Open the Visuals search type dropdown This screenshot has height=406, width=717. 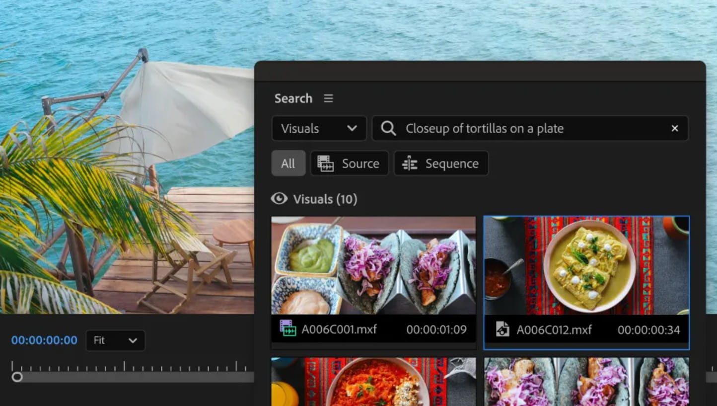319,129
